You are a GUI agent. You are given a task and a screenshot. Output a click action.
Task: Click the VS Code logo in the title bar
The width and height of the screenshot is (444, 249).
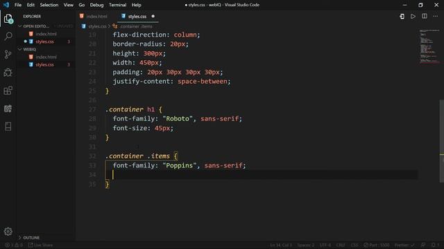coord(6,5)
